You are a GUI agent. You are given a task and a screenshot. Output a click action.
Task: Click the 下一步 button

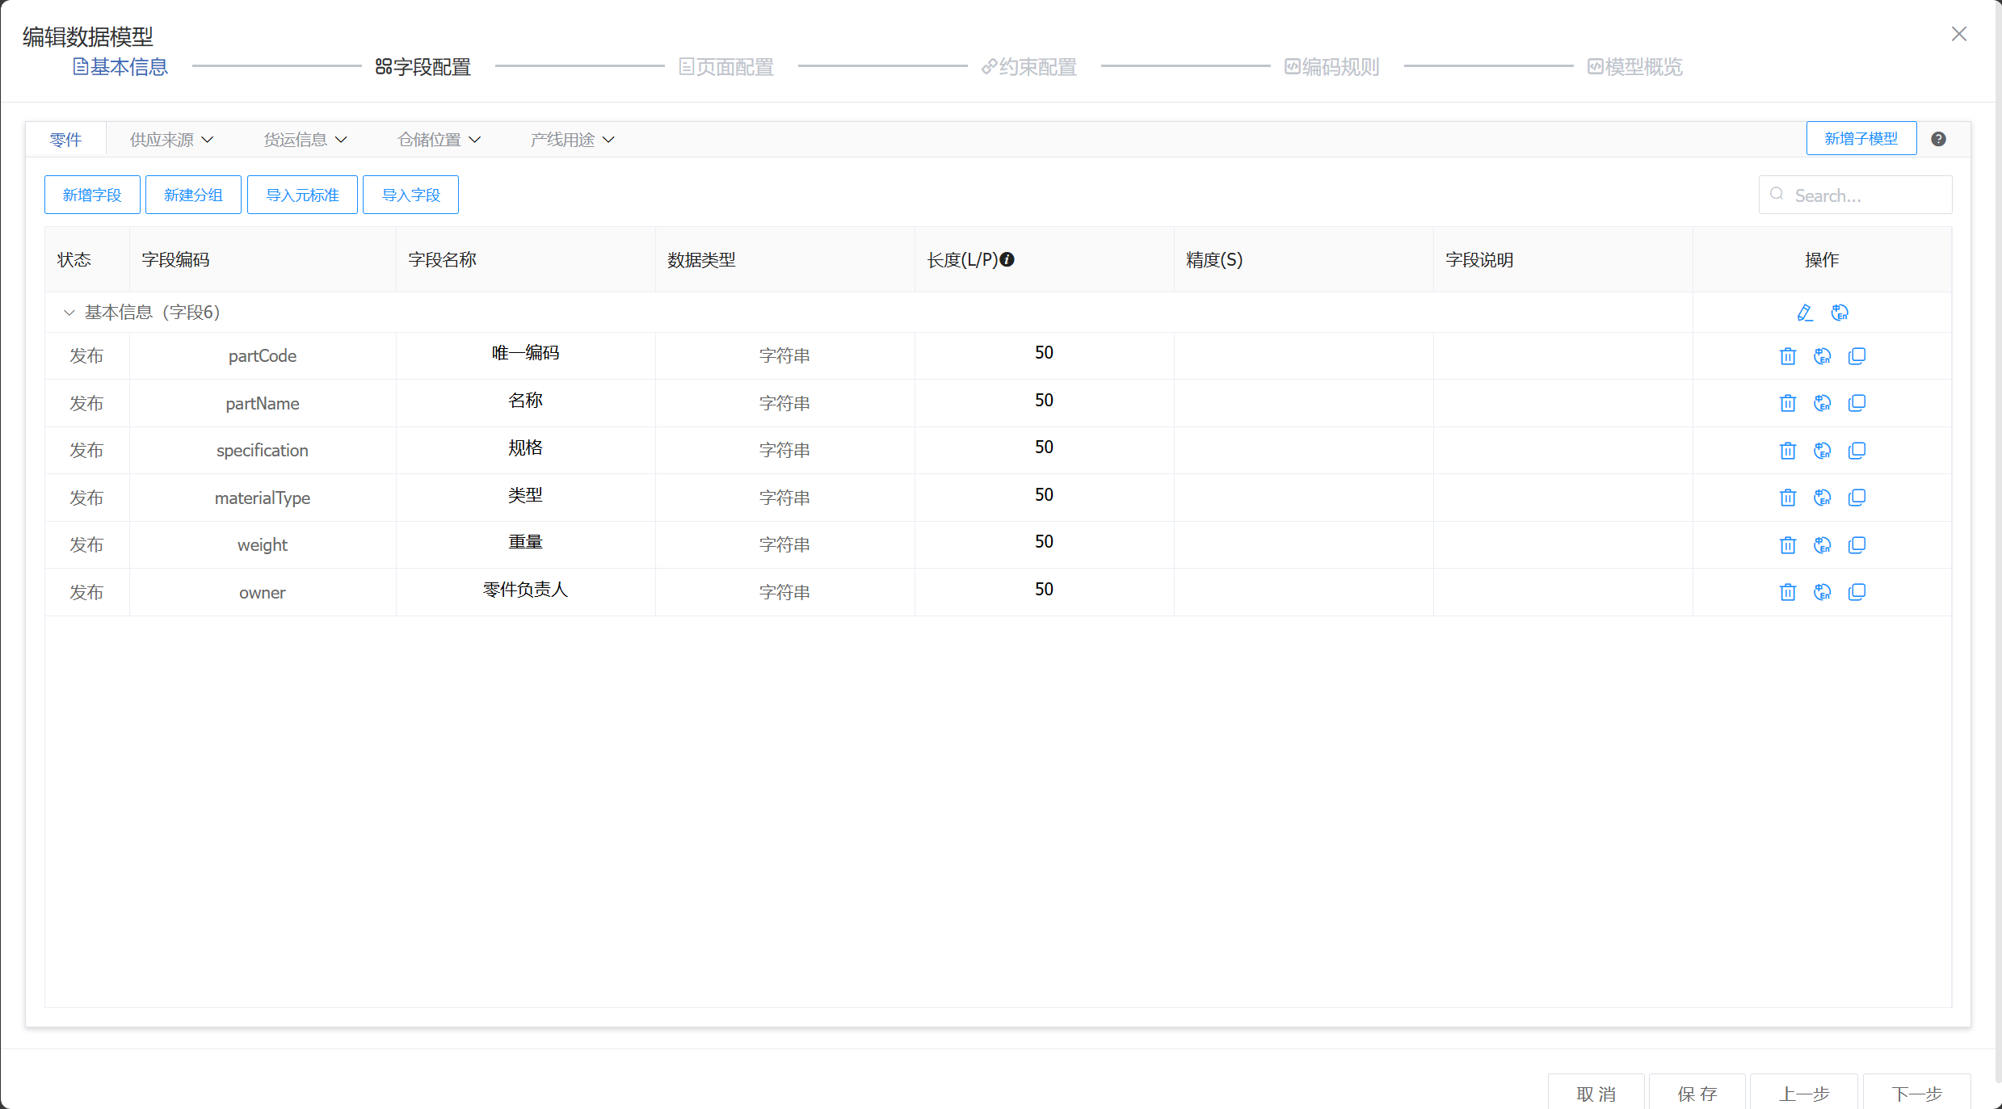pyautogui.click(x=1916, y=1093)
